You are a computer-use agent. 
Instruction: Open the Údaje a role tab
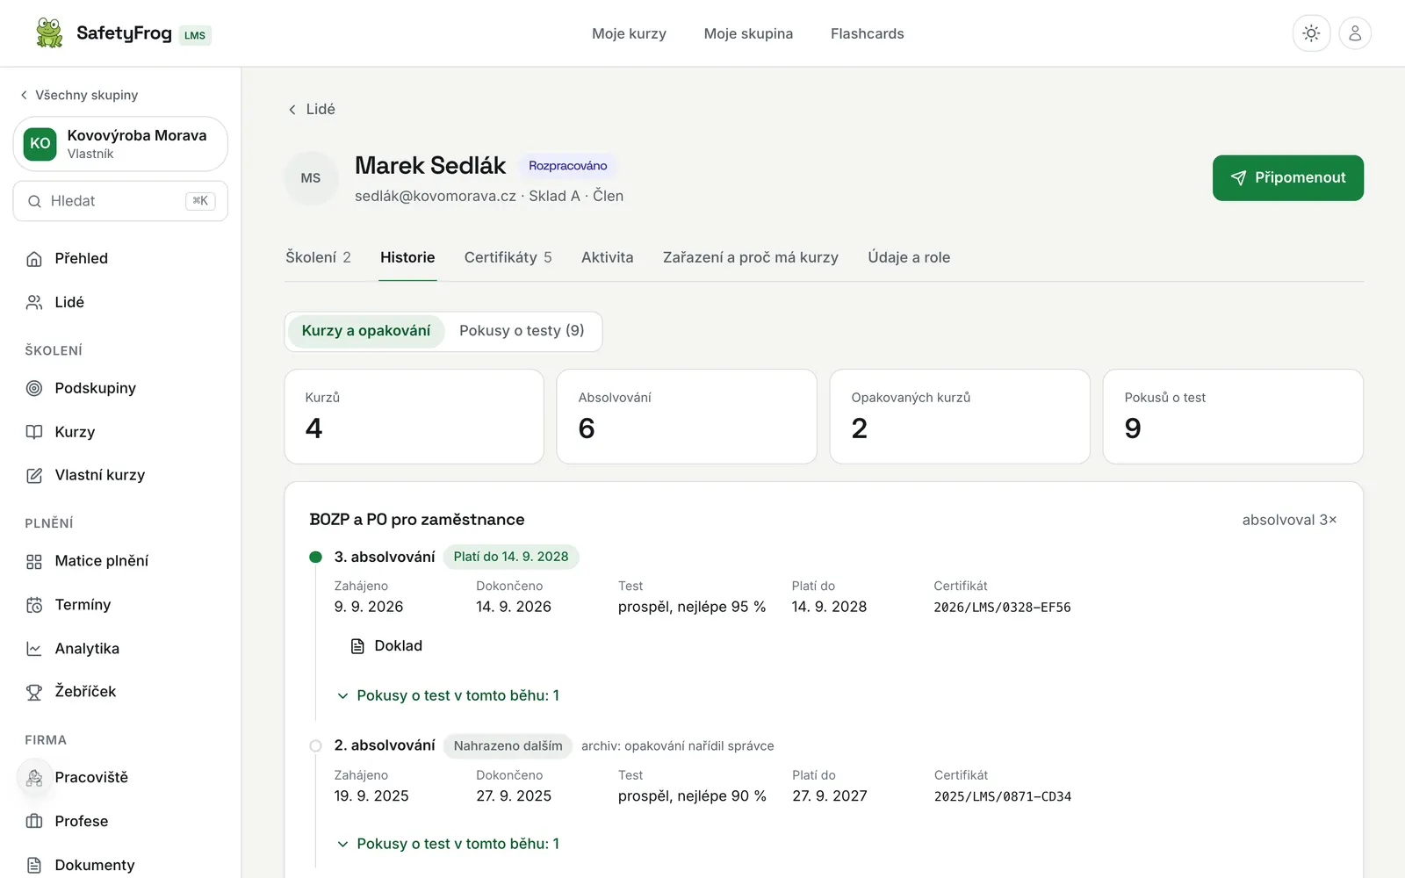pyautogui.click(x=909, y=257)
